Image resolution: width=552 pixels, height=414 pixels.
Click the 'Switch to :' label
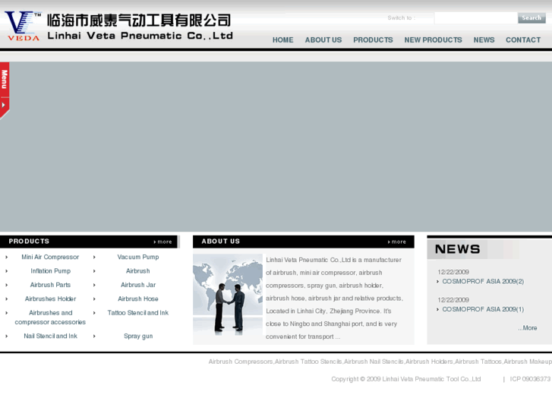(x=402, y=17)
